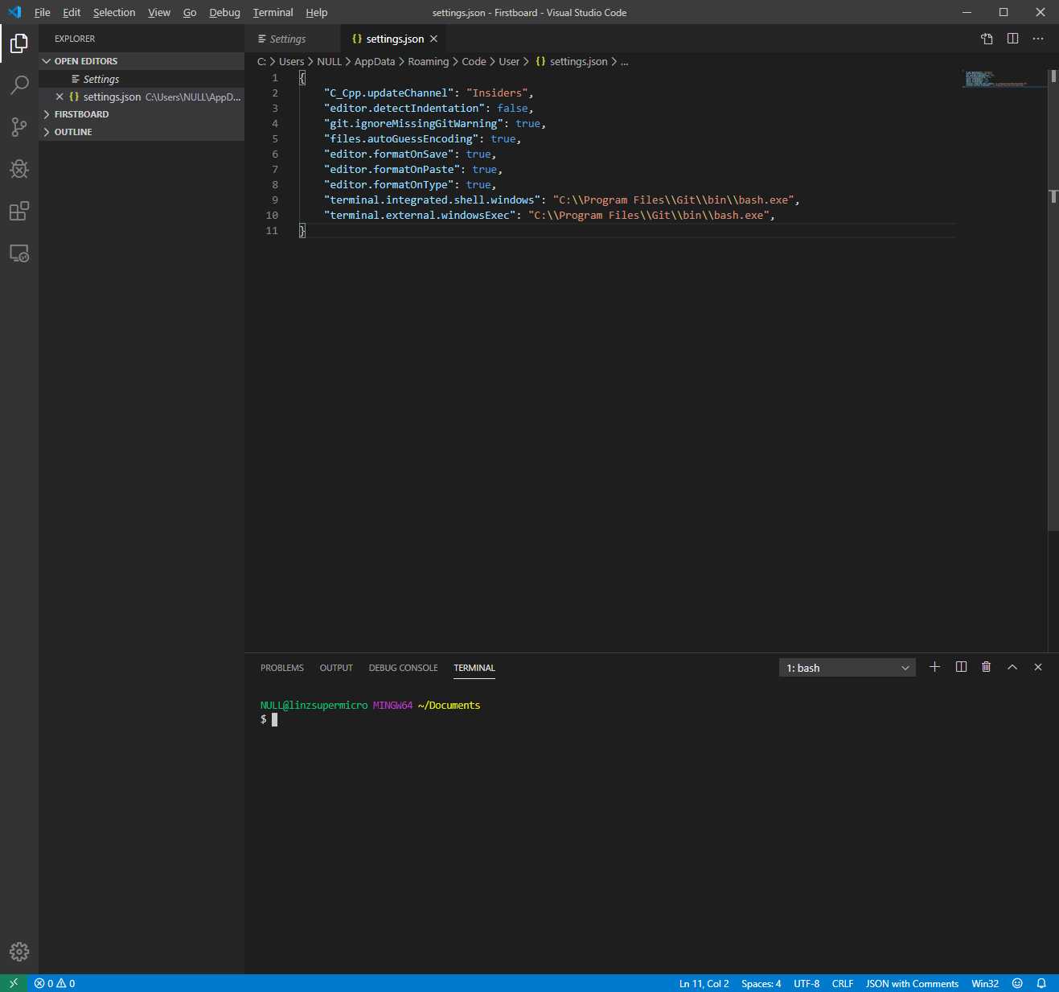Select the settings.json editor tab
This screenshot has height=992, width=1059.
click(395, 39)
